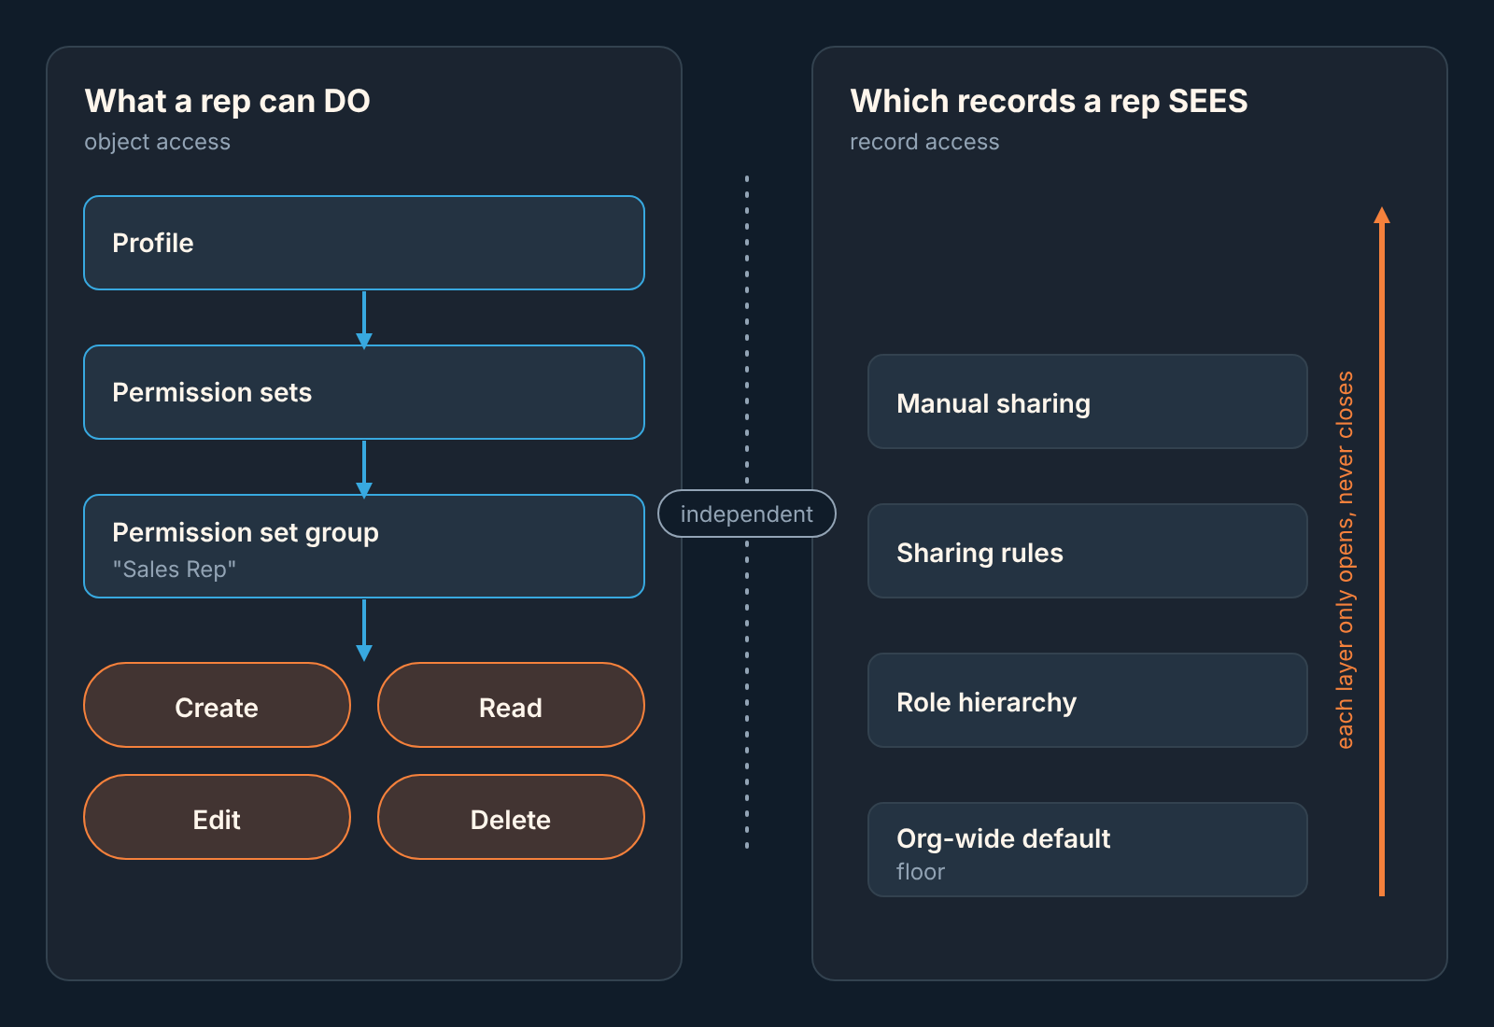Select the Permission sets box
The image size is (1494, 1027).
[364, 392]
